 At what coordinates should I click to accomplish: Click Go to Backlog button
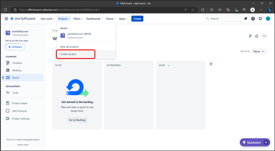pos(77,120)
